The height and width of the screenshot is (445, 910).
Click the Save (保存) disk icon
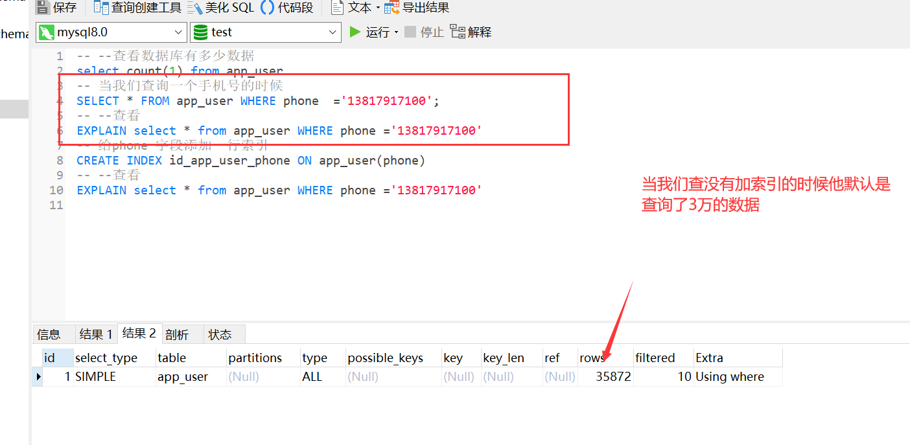43,8
